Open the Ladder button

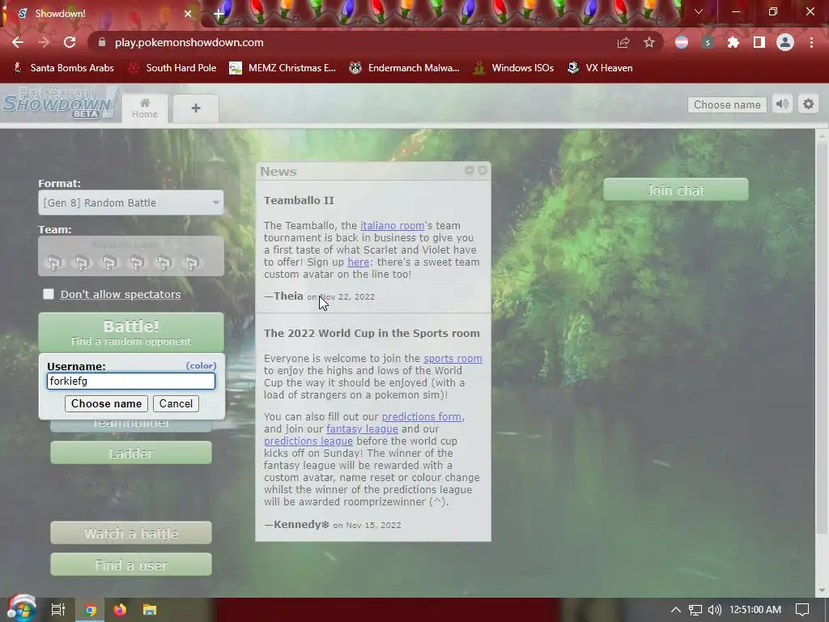131,454
